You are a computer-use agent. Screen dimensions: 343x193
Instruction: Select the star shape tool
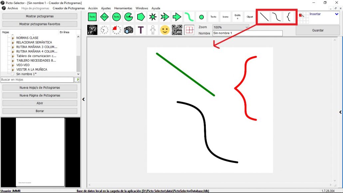[x=153, y=17]
